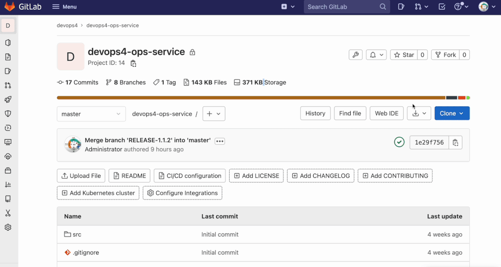The image size is (501, 267).
Task: Open 143 KB Files link
Action: tap(205, 82)
